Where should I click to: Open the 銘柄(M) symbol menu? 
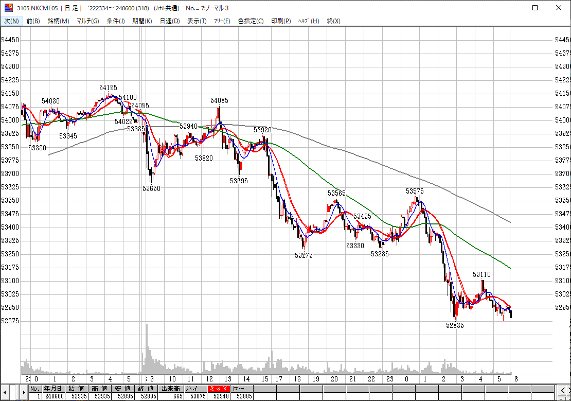tap(58, 21)
